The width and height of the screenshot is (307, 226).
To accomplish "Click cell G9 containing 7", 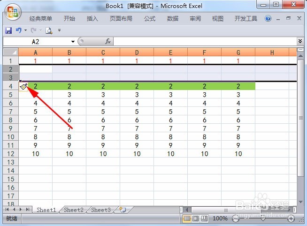I will pyautogui.click(x=238, y=128).
